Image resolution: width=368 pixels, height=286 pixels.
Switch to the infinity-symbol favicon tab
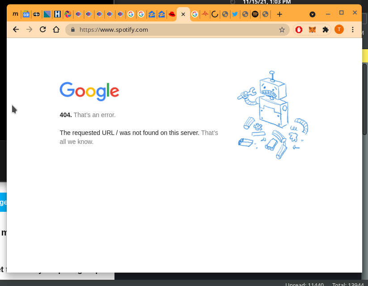pos(36,14)
